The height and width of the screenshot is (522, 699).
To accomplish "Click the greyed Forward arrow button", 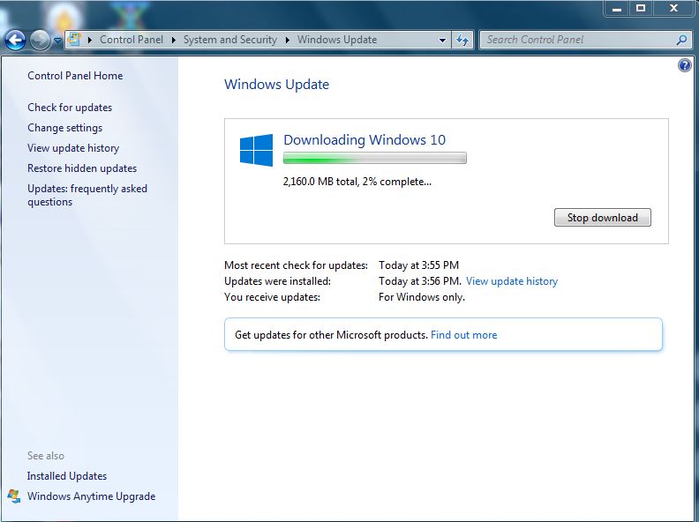I will point(40,40).
